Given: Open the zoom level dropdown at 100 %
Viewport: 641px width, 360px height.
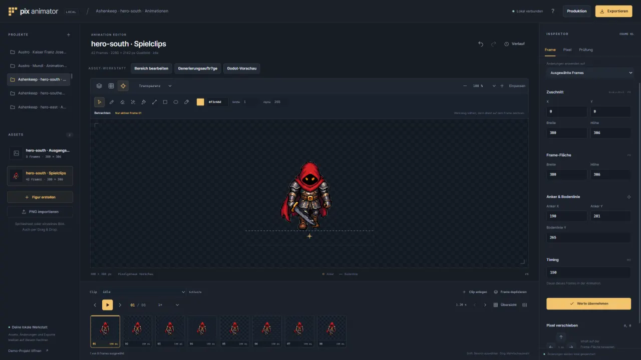Looking at the screenshot, I should click(x=484, y=86).
